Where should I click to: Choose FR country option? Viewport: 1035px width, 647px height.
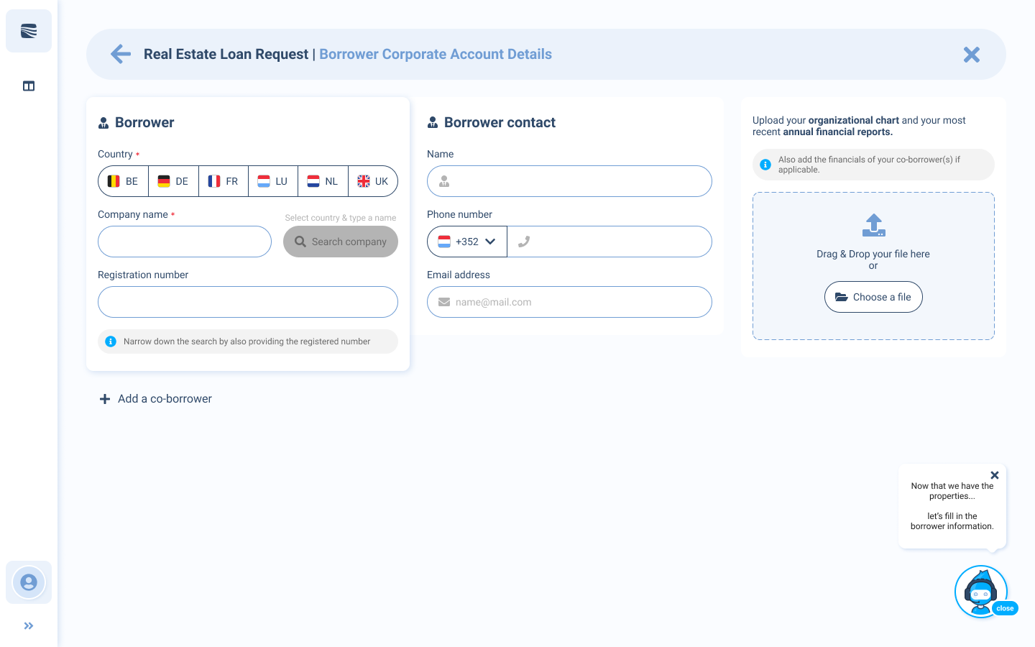click(224, 181)
